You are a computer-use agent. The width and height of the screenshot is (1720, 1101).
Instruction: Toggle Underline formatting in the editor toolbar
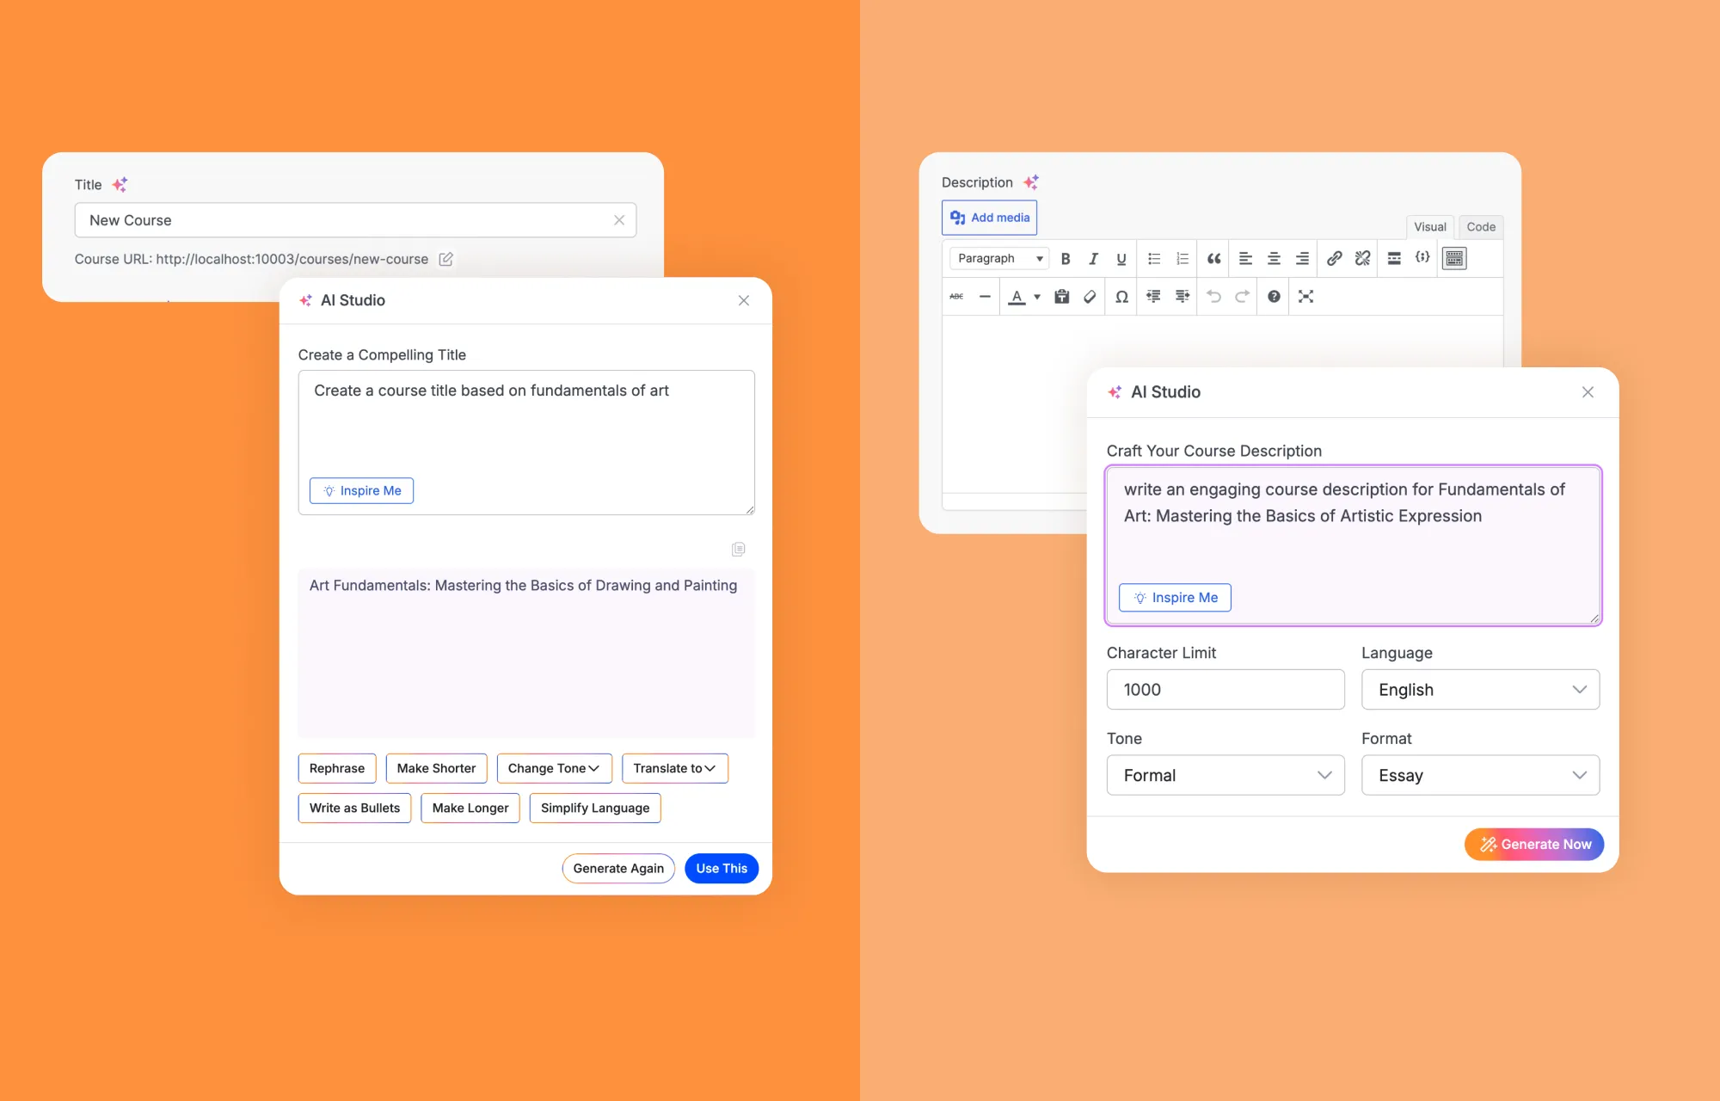click(x=1121, y=258)
